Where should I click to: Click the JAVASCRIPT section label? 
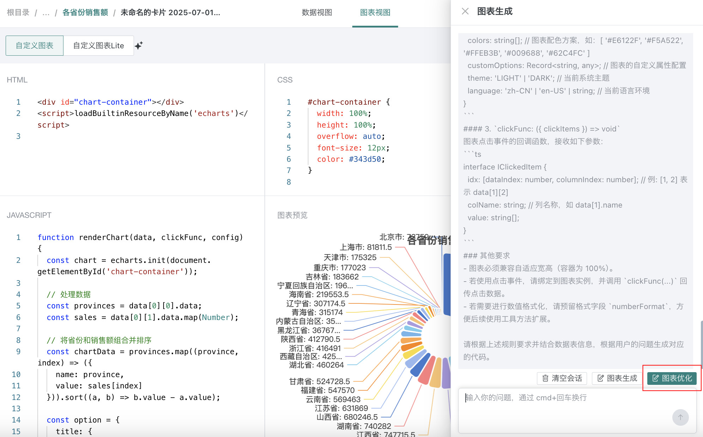tap(29, 215)
